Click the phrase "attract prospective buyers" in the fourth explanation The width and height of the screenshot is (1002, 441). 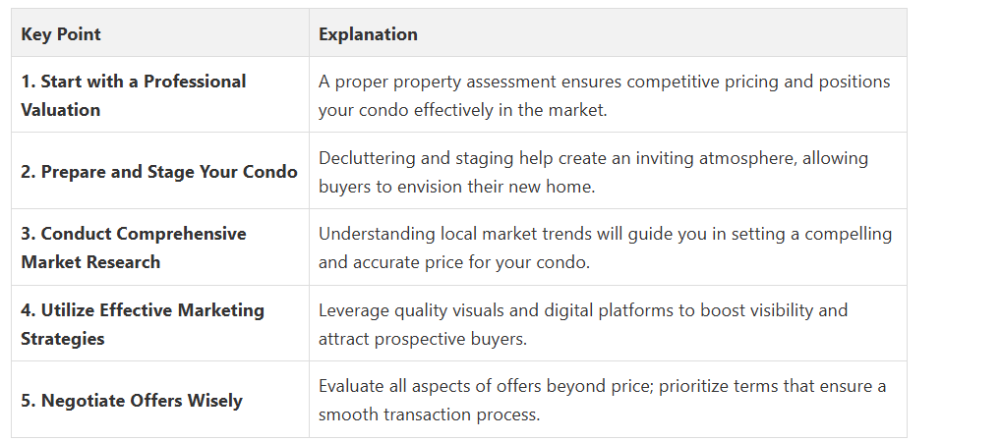click(x=414, y=339)
